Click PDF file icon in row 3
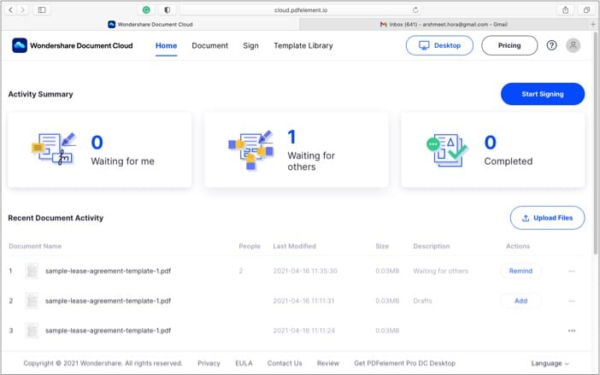 pos(32,331)
